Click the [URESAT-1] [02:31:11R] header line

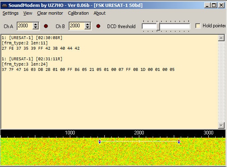(x=32, y=59)
